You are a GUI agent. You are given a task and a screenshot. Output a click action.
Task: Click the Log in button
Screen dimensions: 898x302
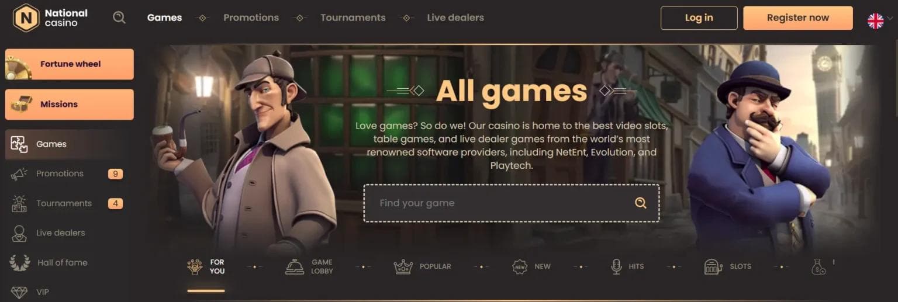tap(699, 18)
